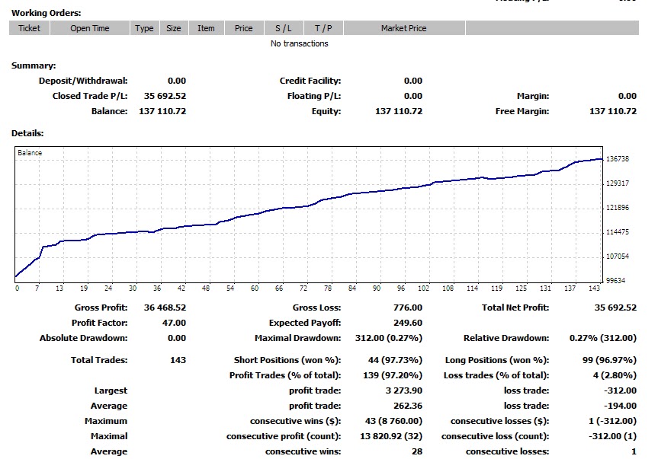658x459 pixels.
Task: Click the Closed Trade P/L label
Action: pyautogui.click(x=90, y=96)
